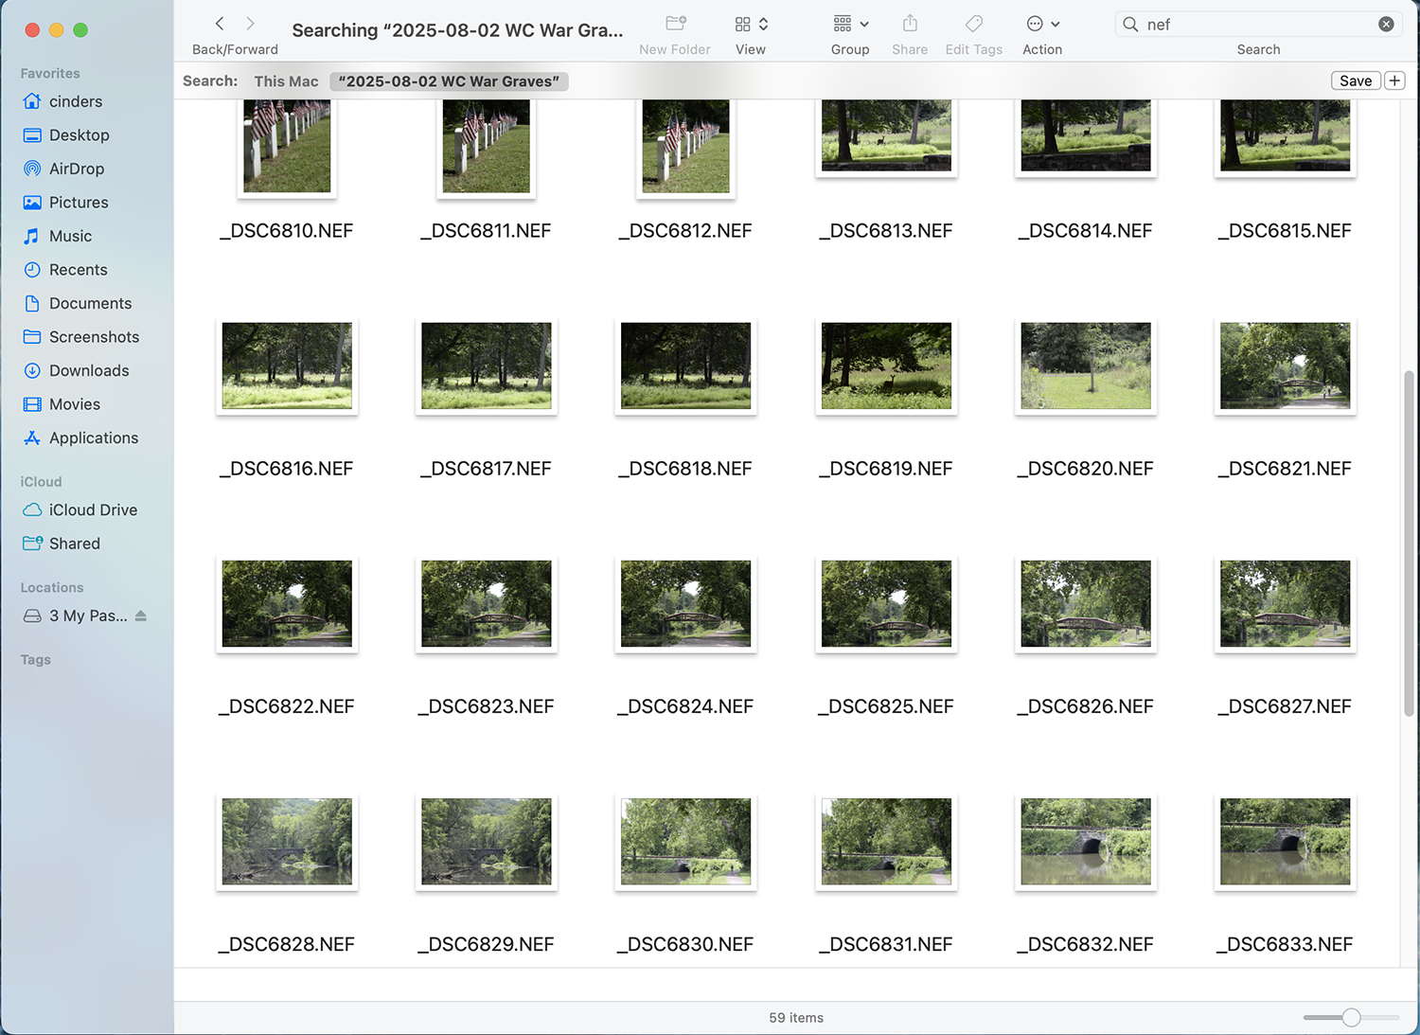The image size is (1420, 1035).
Task: Open iCloud Drive from sidebar
Action: [93, 509]
